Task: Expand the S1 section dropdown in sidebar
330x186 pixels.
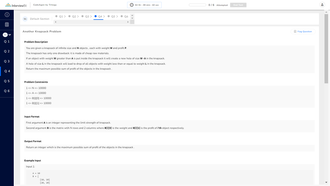Action: point(7,35)
